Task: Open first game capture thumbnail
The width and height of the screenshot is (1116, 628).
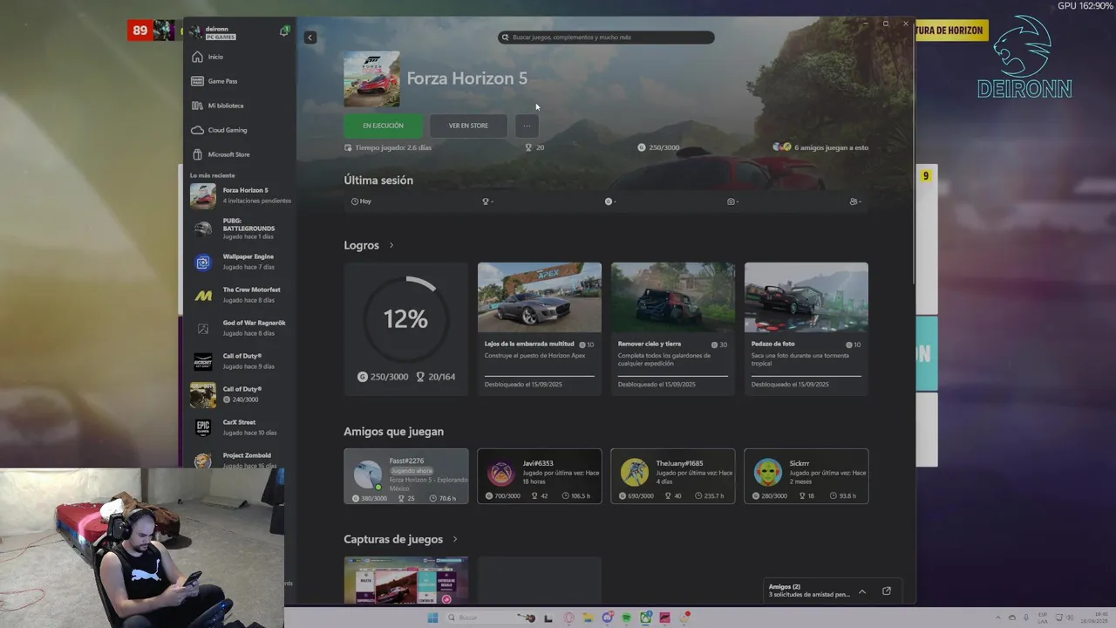Action: [405, 580]
